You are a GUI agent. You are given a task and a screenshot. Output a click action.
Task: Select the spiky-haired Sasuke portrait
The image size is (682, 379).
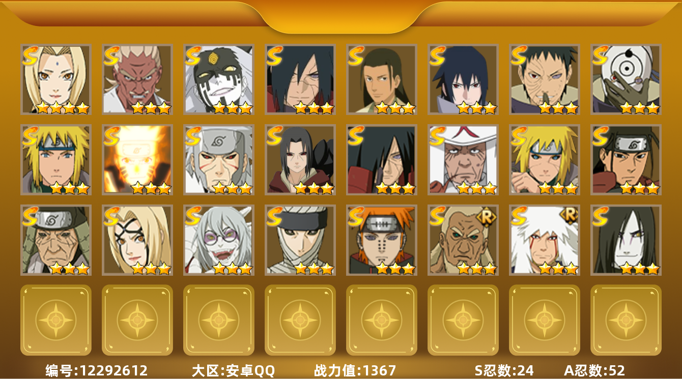(x=463, y=79)
